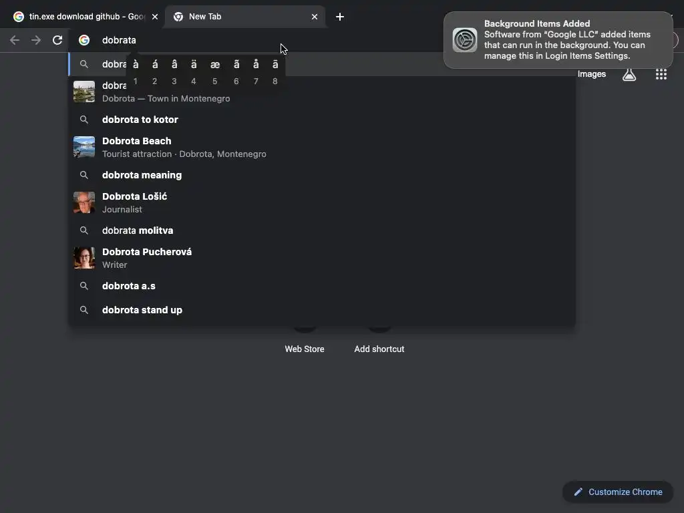Click the browser reload icon
This screenshot has height=513, width=684.
coord(57,40)
